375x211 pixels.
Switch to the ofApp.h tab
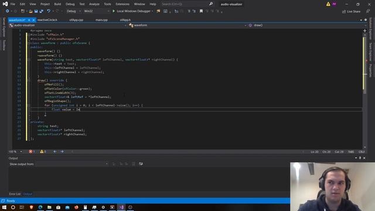point(125,20)
